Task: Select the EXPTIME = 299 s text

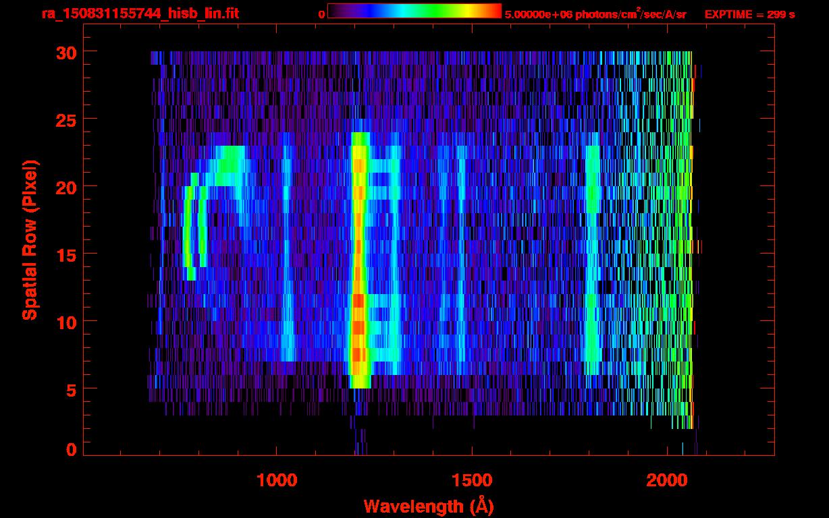Action: [x=749, y=14]
